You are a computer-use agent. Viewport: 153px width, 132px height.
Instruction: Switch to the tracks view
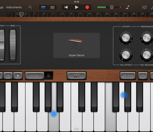tap(52, 7)
